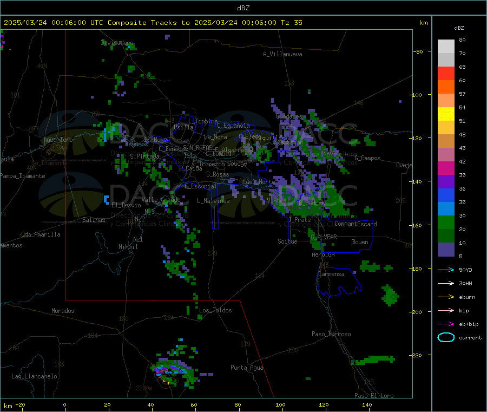This screenshot has width=487, height=412.
Task: Click the Paso_Barroso map label
Action: pyautogui.click(x=331, y=334)
